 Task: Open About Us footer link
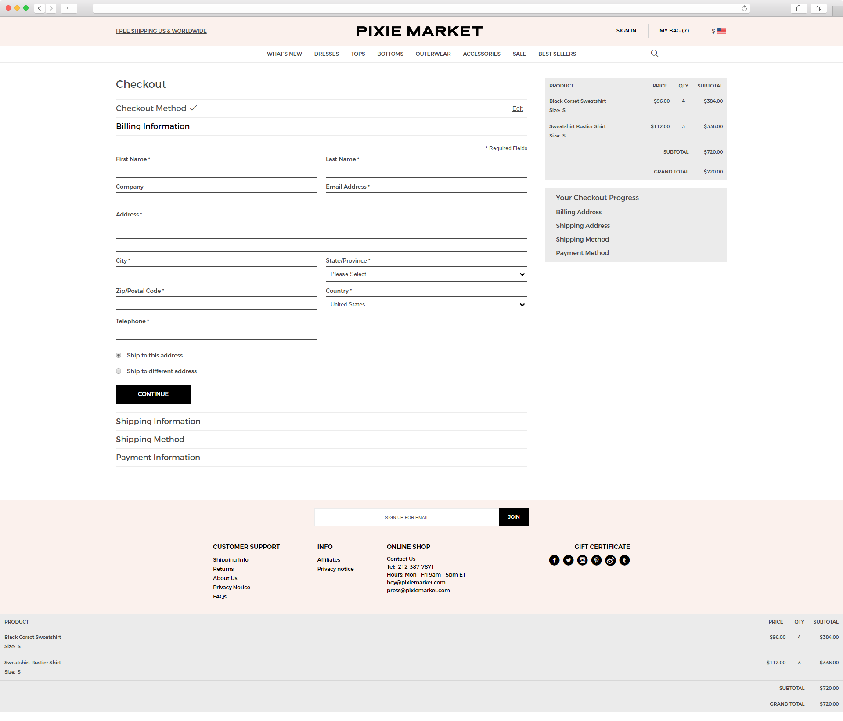[x=225, y=578]
